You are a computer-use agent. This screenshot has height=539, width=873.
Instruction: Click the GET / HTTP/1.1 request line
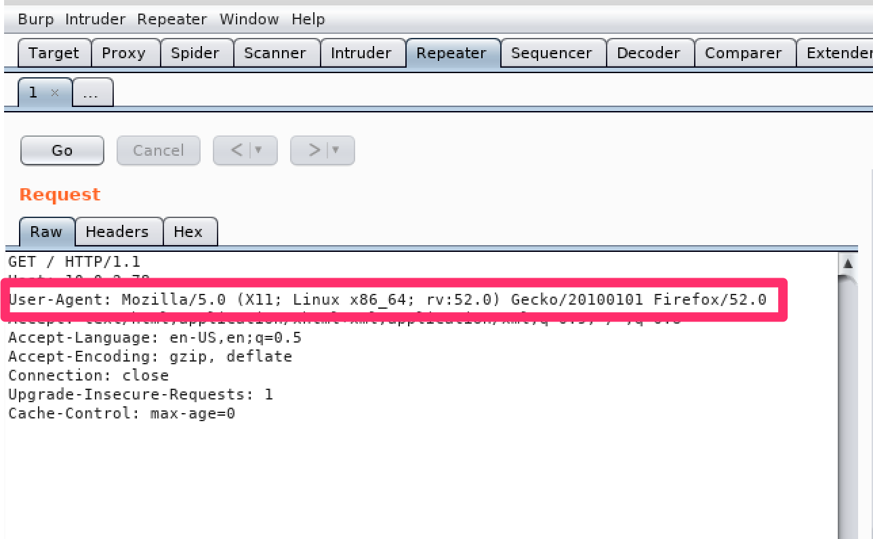[x=75, y=261]
